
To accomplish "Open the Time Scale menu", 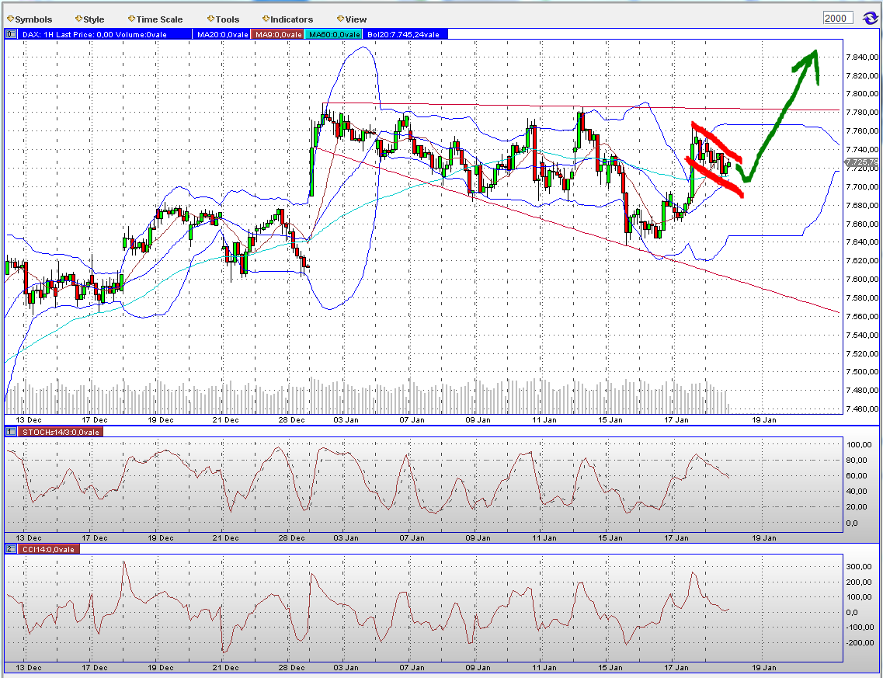I will pyautogui.click(x=155, y=19).
